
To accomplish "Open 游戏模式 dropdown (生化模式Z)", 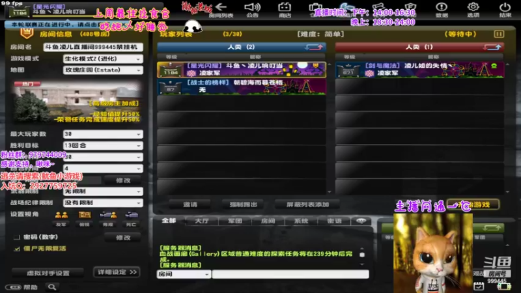I will [103, 59].
